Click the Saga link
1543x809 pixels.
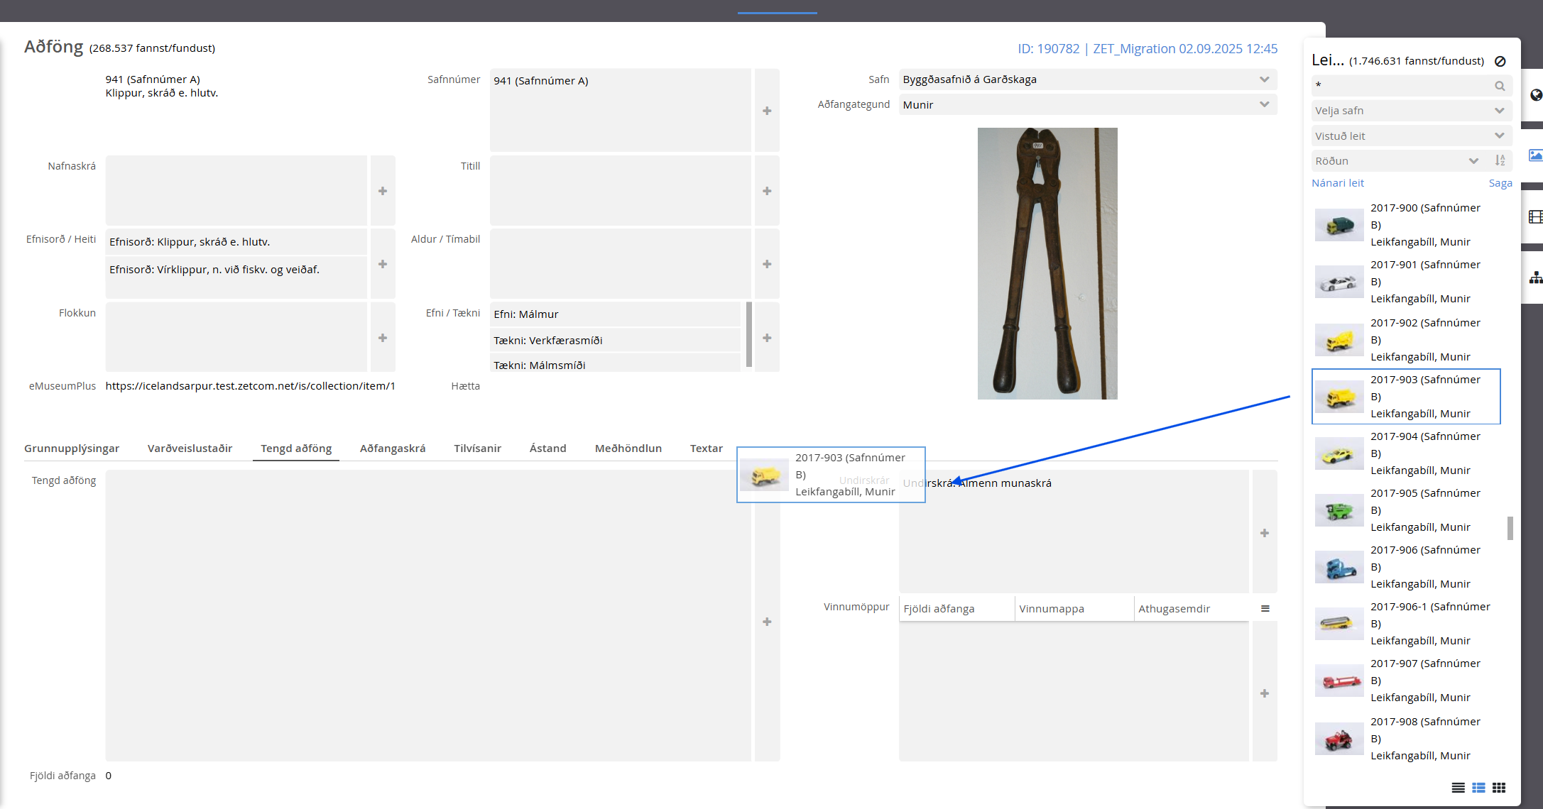pos(1500,183)
